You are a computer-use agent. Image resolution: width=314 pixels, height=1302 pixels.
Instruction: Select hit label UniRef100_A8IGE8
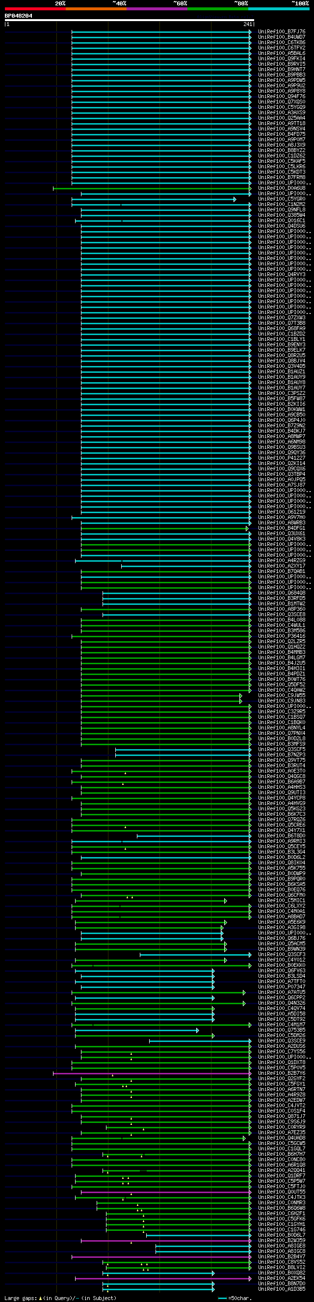point(282,1246)
